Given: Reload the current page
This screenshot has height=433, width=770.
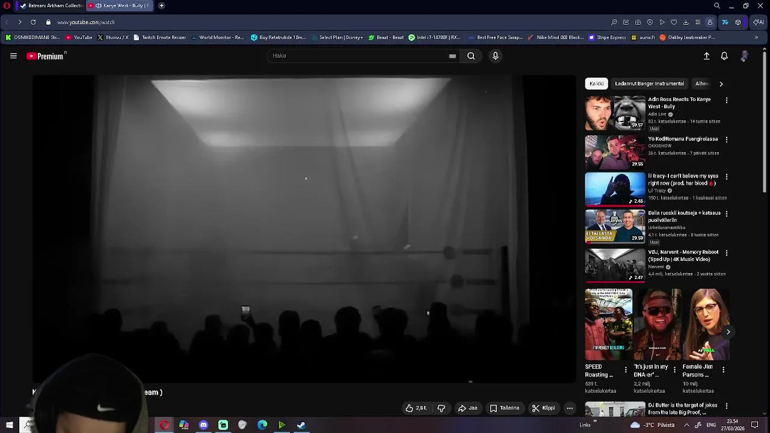Looking at the screenshot, I should 33,22.
